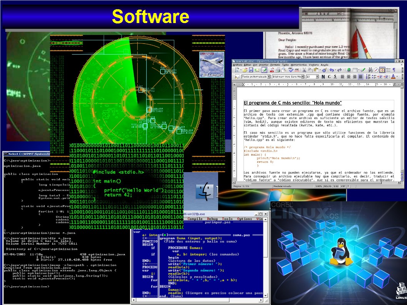Create a new document in OpenOffice Writer

point(237,70)
